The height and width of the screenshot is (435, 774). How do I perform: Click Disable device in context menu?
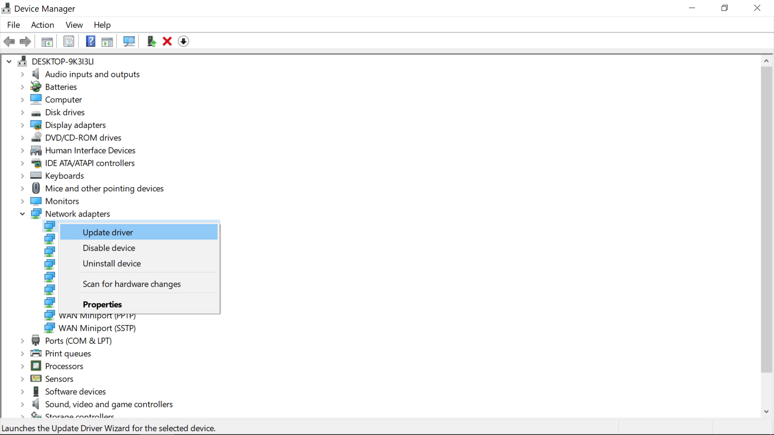(109, 248)
